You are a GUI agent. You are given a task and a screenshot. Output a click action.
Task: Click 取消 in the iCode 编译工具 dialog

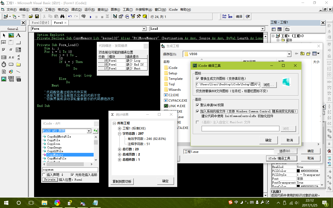pos(290,140)
